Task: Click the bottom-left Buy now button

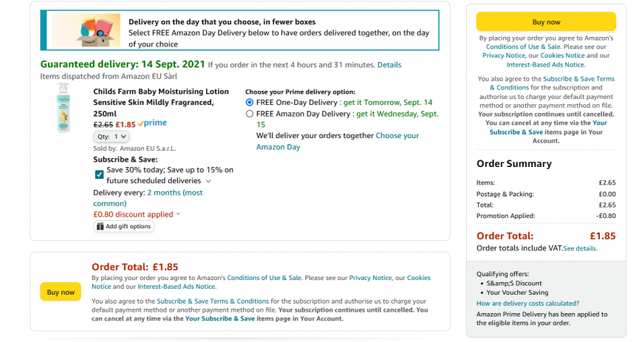Action: (61, 292)
